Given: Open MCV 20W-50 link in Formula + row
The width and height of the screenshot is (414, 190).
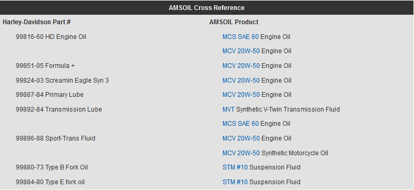Looking at the screenshot, I should pyautogui.click(x=241, y=66).
